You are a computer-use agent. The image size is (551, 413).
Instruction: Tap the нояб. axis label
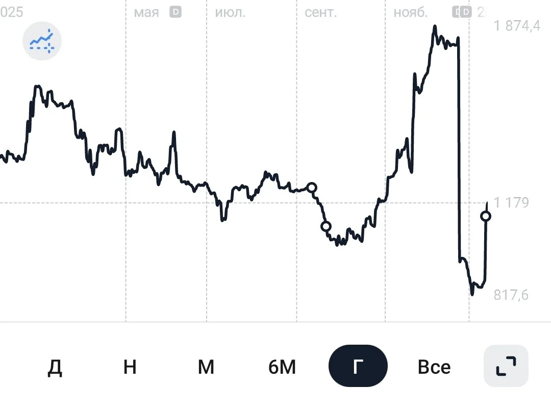pyautogui.click(x=410, y=13)
